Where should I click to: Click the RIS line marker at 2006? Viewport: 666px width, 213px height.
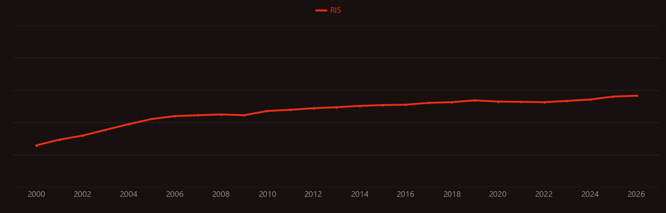click(175, 116)
